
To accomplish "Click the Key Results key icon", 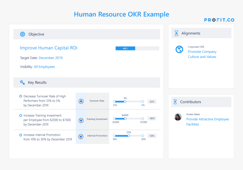I will 22,83.
